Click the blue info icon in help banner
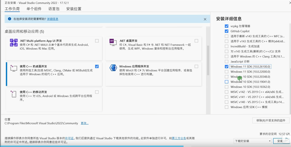This screenshot has height=147, width=291. pyautogui.click(x=10, y=19)
